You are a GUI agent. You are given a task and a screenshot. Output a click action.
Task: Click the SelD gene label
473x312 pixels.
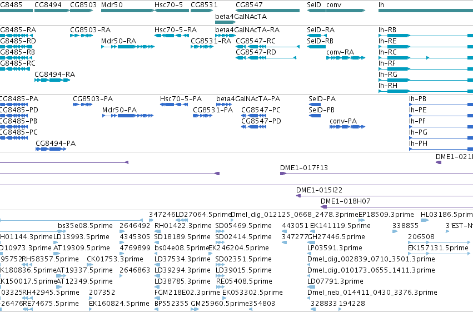coord(314,5)
